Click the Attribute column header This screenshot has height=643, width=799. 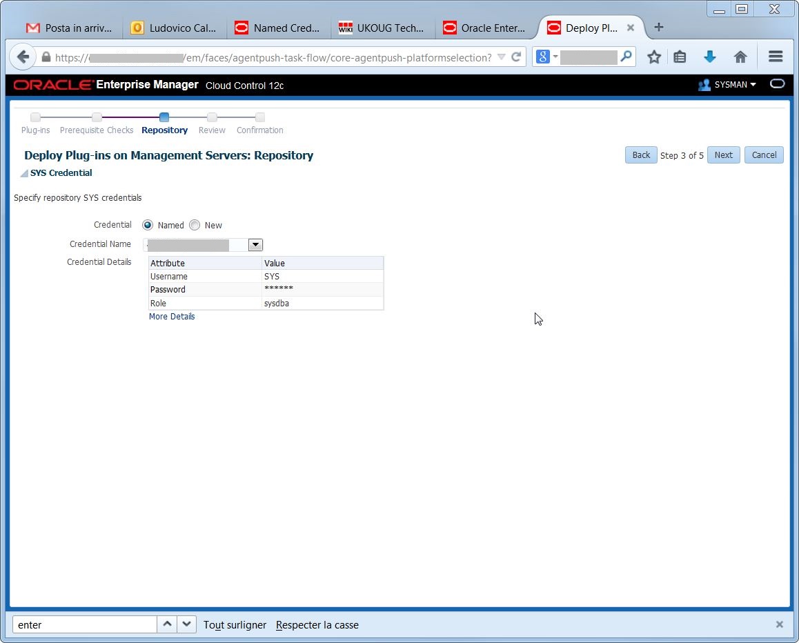pyautogui.click(x=205, y=263)
